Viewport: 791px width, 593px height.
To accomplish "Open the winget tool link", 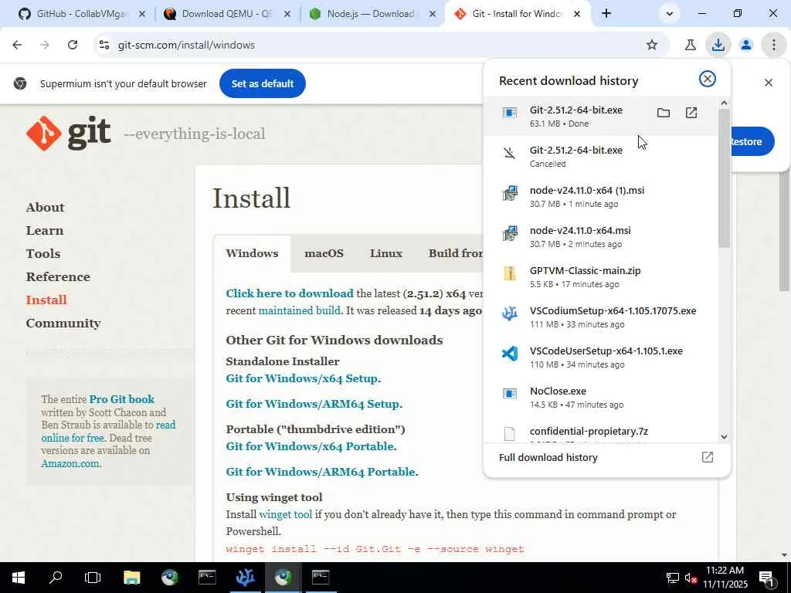I will (286, 514).
